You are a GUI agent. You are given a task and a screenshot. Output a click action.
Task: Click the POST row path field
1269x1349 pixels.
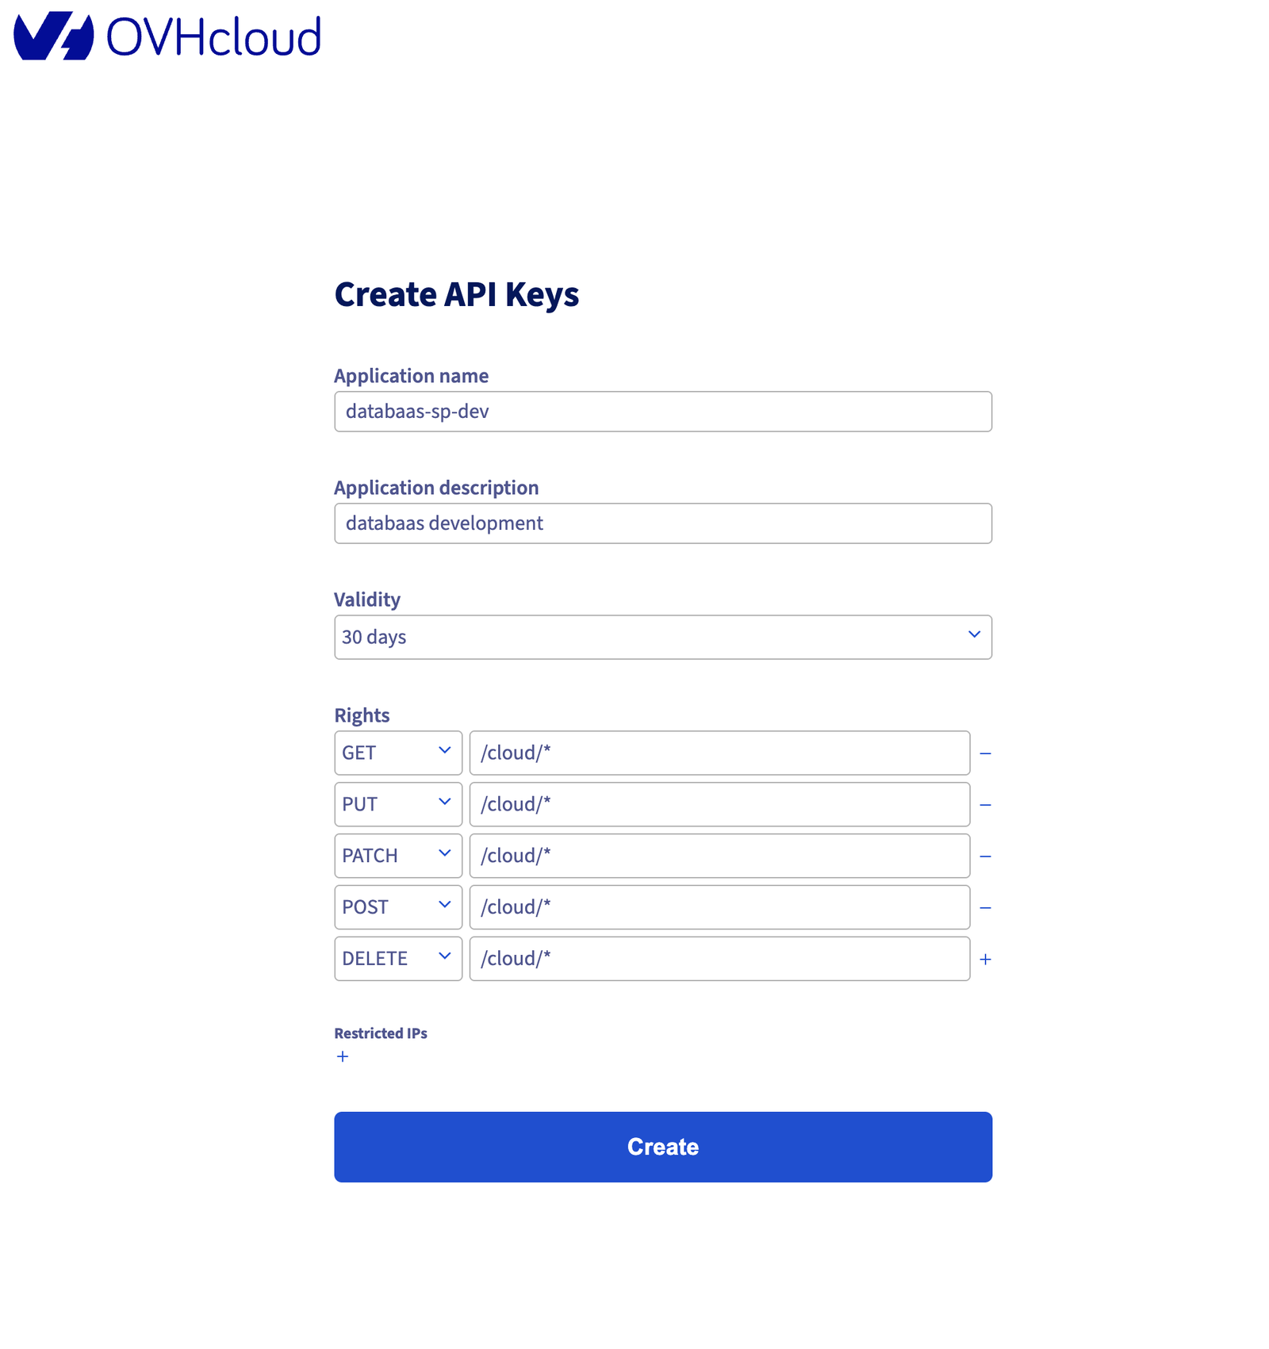[720, 907]
